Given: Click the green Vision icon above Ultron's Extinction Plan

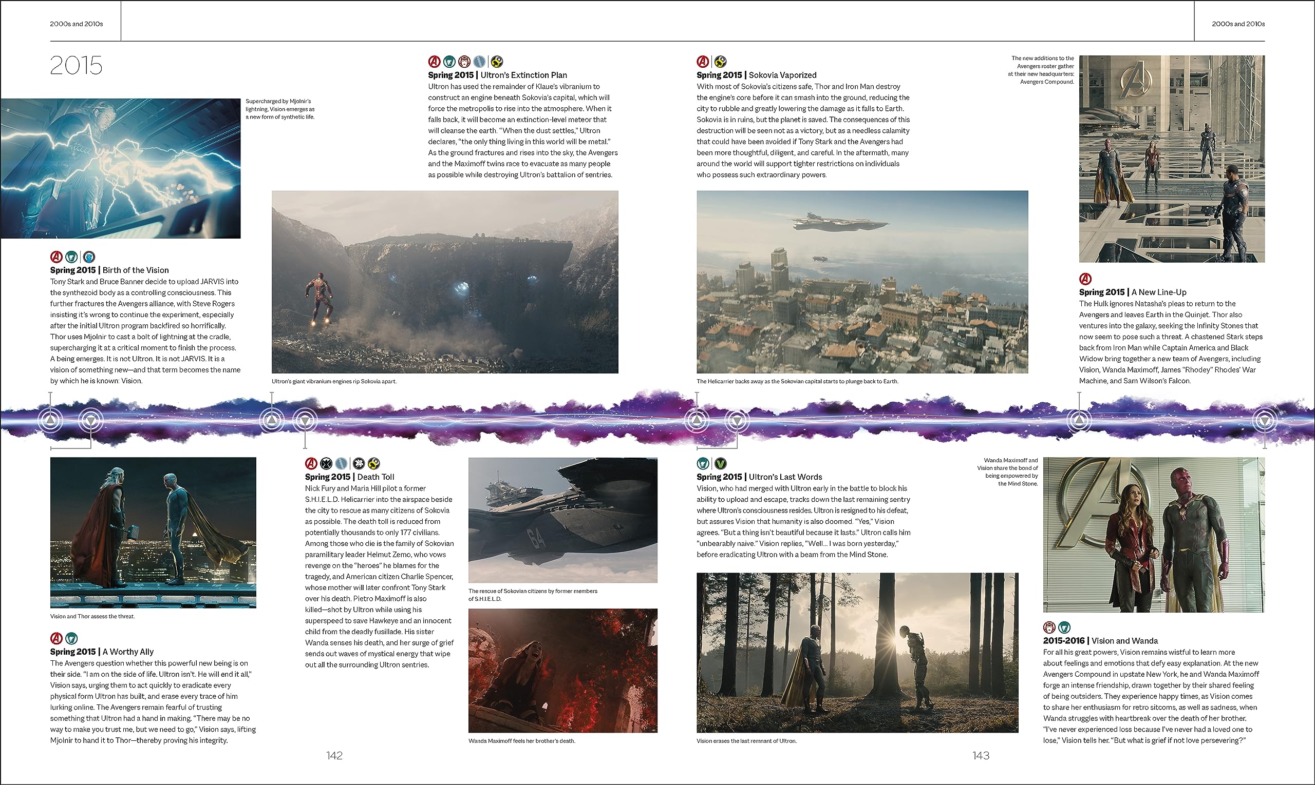Looking at the screenshot, I should tap(449, 62).
